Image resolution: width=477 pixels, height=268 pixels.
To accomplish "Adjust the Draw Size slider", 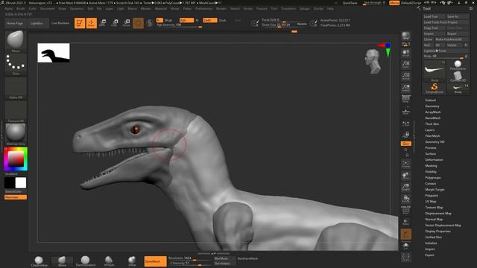I will tap(285, 25).
